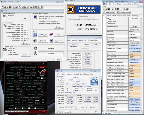Click the New project icon in 3DMark toolbar

click(2, 7)
